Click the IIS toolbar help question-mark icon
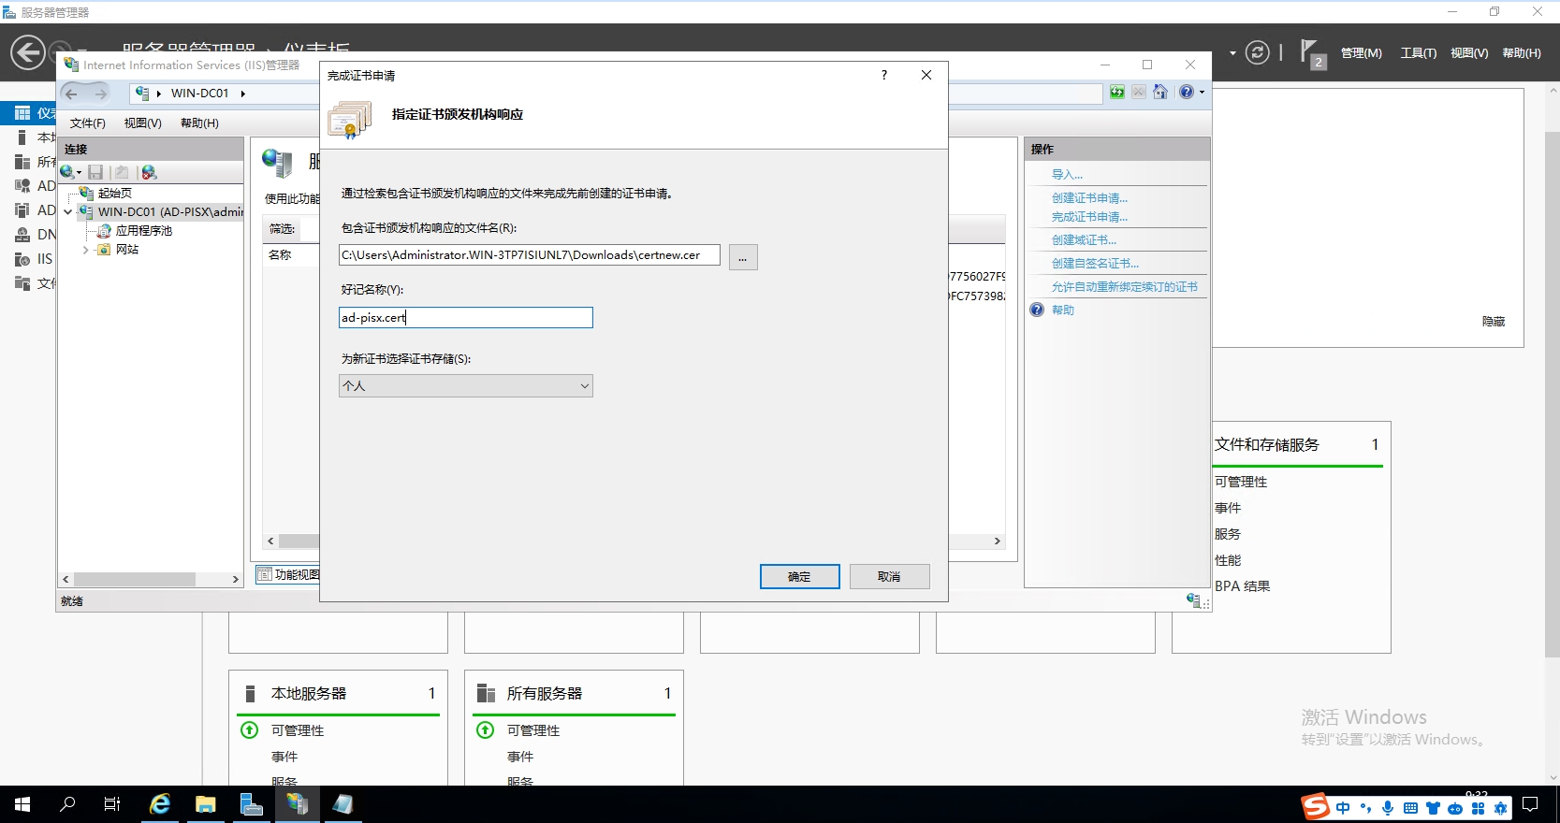Image resolution: width=1560 pixels, height=823 pixels. pos(1187,92)
